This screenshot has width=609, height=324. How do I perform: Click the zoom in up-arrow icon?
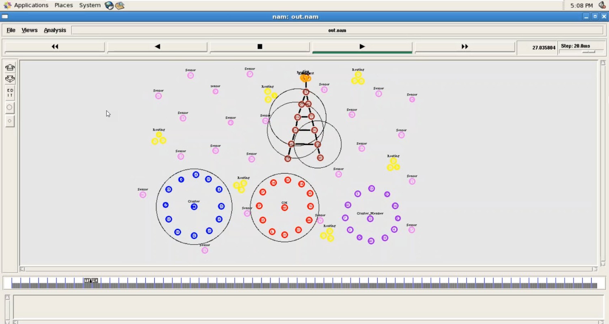[10, 67]
